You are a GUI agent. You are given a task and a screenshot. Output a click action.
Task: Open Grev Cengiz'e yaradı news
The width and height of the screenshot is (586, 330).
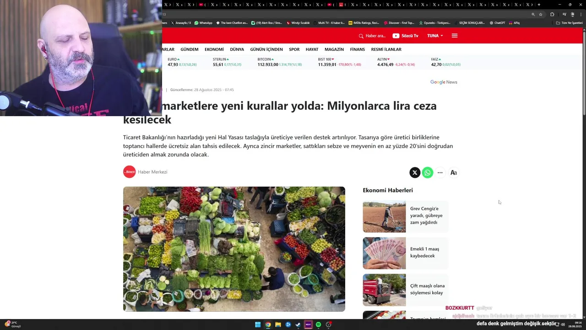click(426, 215)
